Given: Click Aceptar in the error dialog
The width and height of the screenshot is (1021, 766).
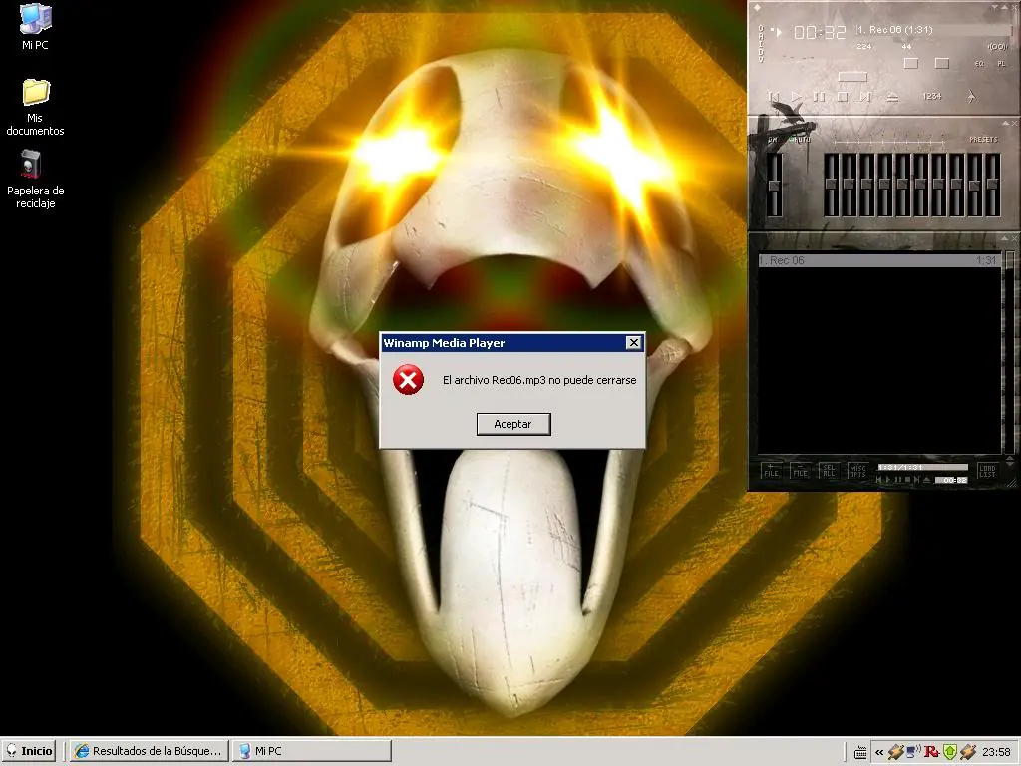Looking at the screenshot, I should (513, 424).
